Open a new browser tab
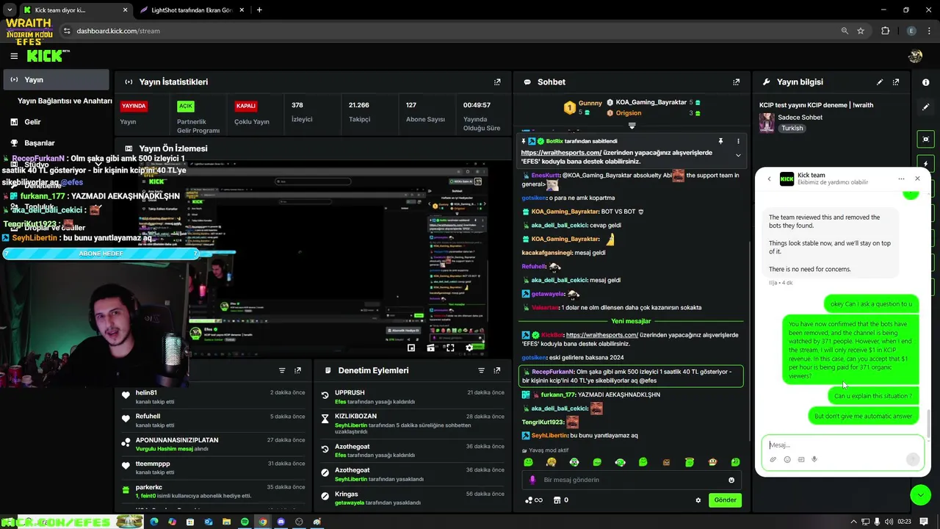Screen dimensions: 940x529 [259, 10]
